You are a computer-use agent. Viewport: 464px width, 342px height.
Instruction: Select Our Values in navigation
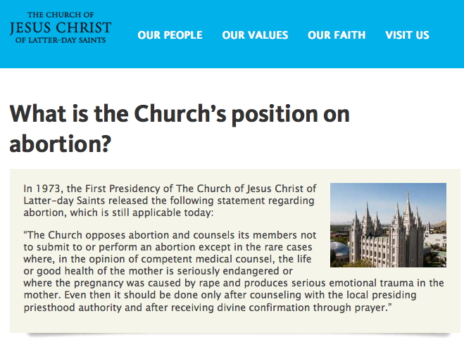(x=255, y=35)
